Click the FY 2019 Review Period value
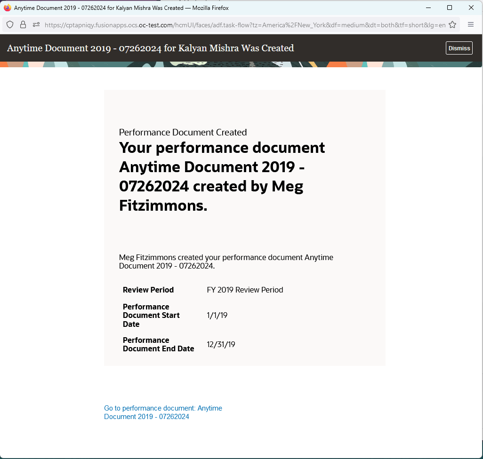Viewport: 483px width, 459px height. pos(245,290)
